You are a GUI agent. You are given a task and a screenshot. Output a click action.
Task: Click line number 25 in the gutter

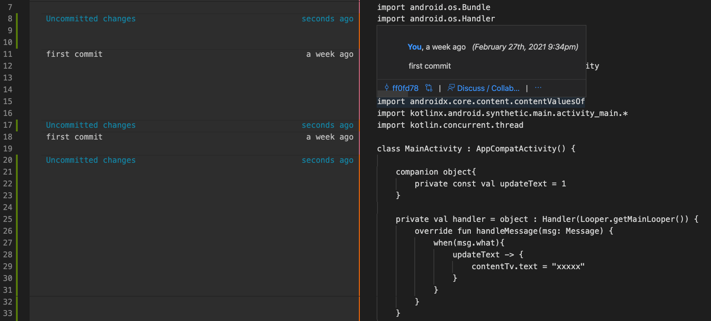(8, 219)
